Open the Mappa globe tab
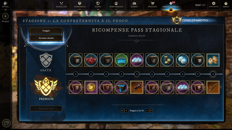The height and width of the screenshot is (130, 232). click(98, 5)
